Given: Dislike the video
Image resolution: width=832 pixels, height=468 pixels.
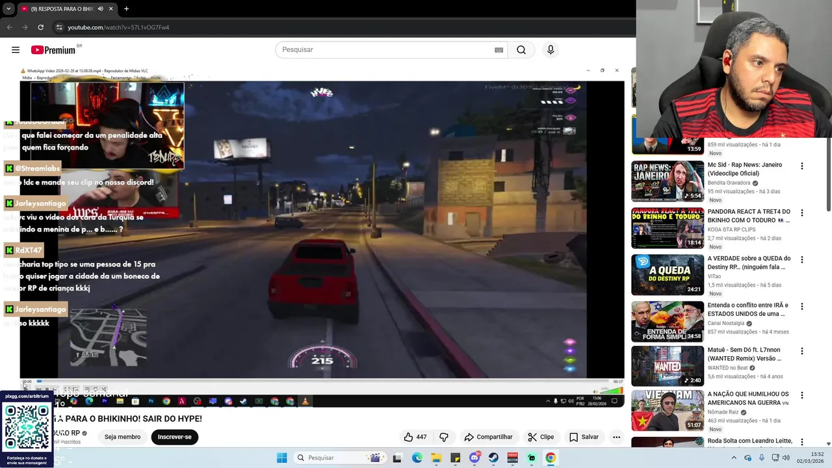Looking at the screenshot, I should (x=444, y=437).
